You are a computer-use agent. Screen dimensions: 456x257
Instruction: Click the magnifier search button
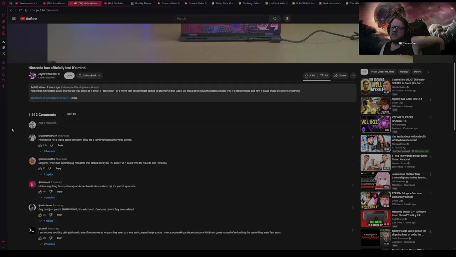(x=275, y=19)
